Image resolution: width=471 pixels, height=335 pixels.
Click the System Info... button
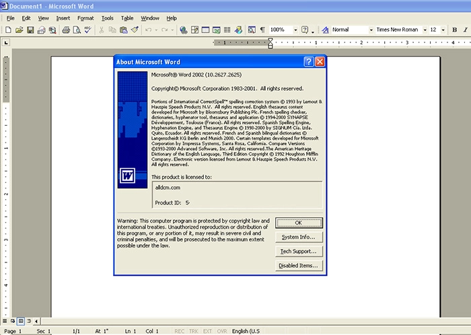[x=299, y=237]
